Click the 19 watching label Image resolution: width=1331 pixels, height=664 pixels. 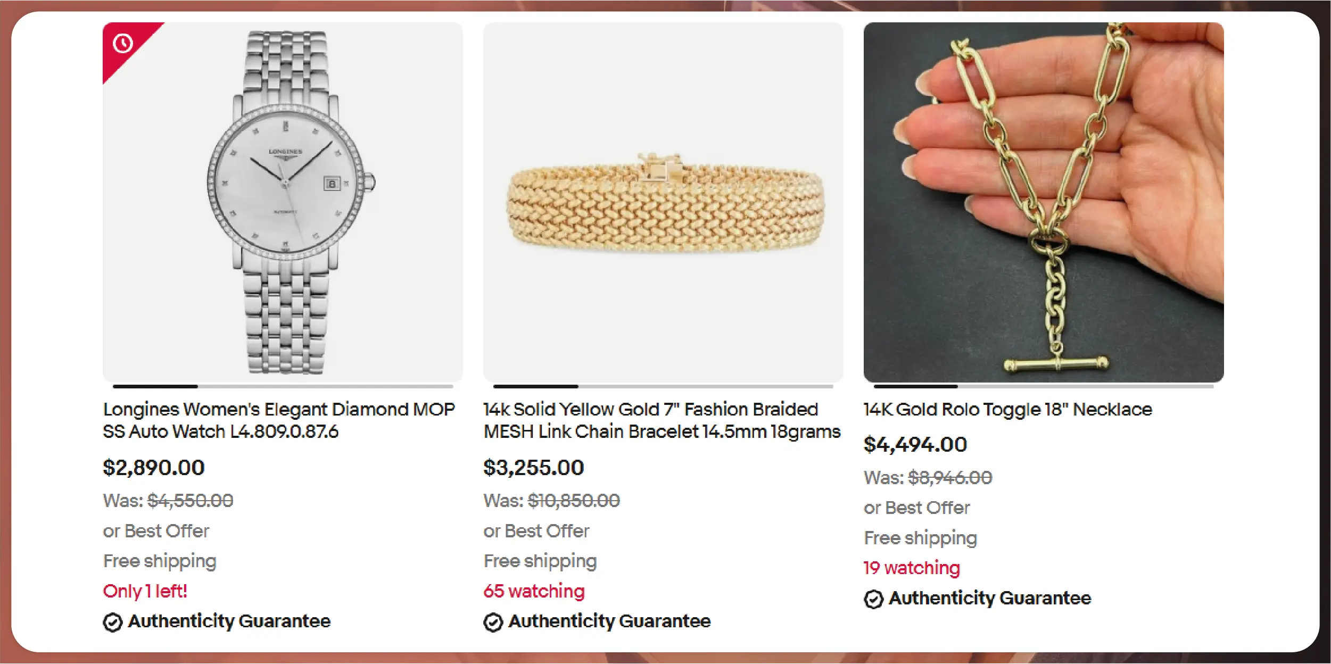(912, 568)
